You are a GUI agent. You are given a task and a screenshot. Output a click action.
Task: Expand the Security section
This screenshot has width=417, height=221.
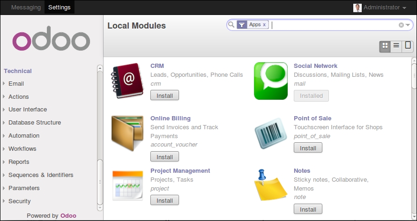click(x=19, y=201)
